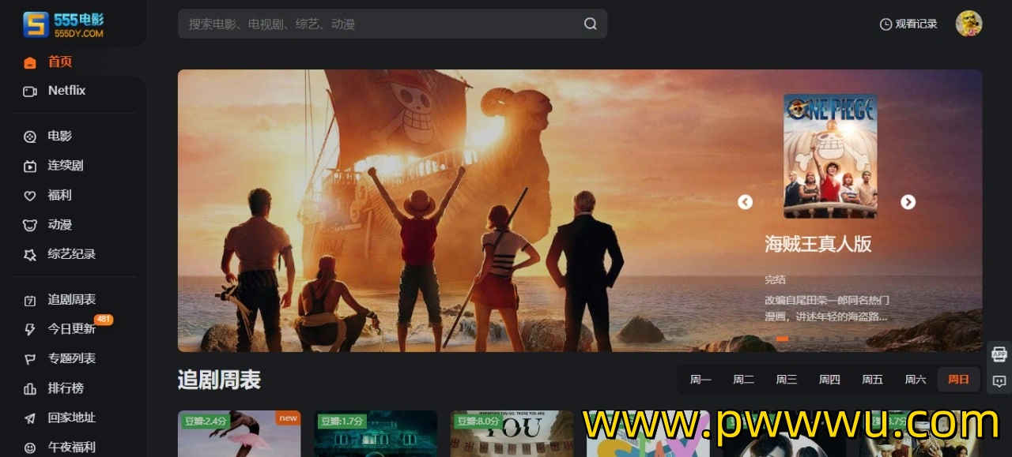This screenshot has height=457, width=1012.
Task: View the 周六 schedule tab
Action: pyautogui.click(x=915, y=380)
